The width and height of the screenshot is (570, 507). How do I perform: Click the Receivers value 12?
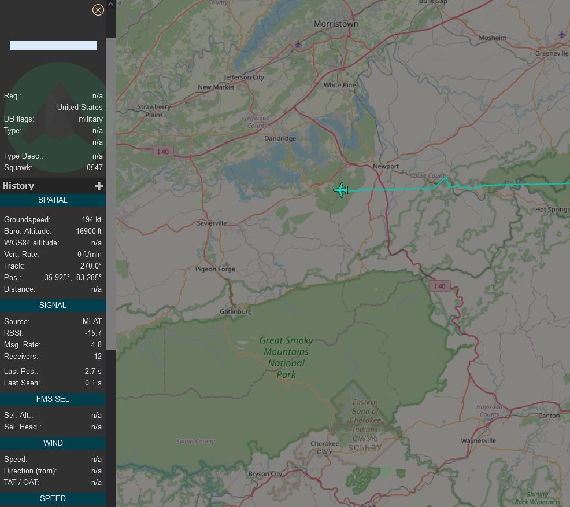98,357
